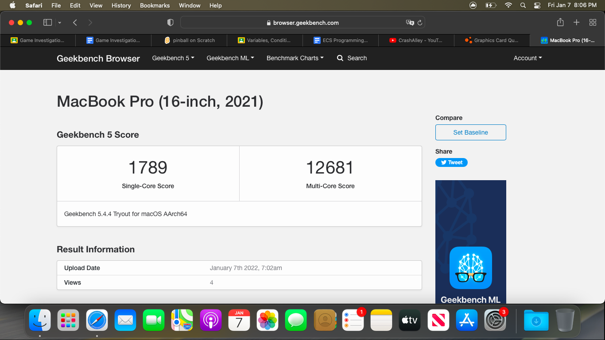Open App Store in the Dock
Image resolution: width=605 pixels, height=340 pixels.
click(x=467, y=320)
